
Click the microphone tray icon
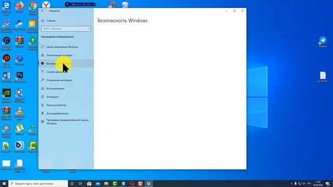[296, 183]
